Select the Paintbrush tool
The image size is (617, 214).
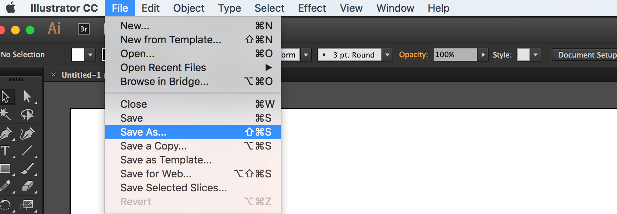pos(28,169)
